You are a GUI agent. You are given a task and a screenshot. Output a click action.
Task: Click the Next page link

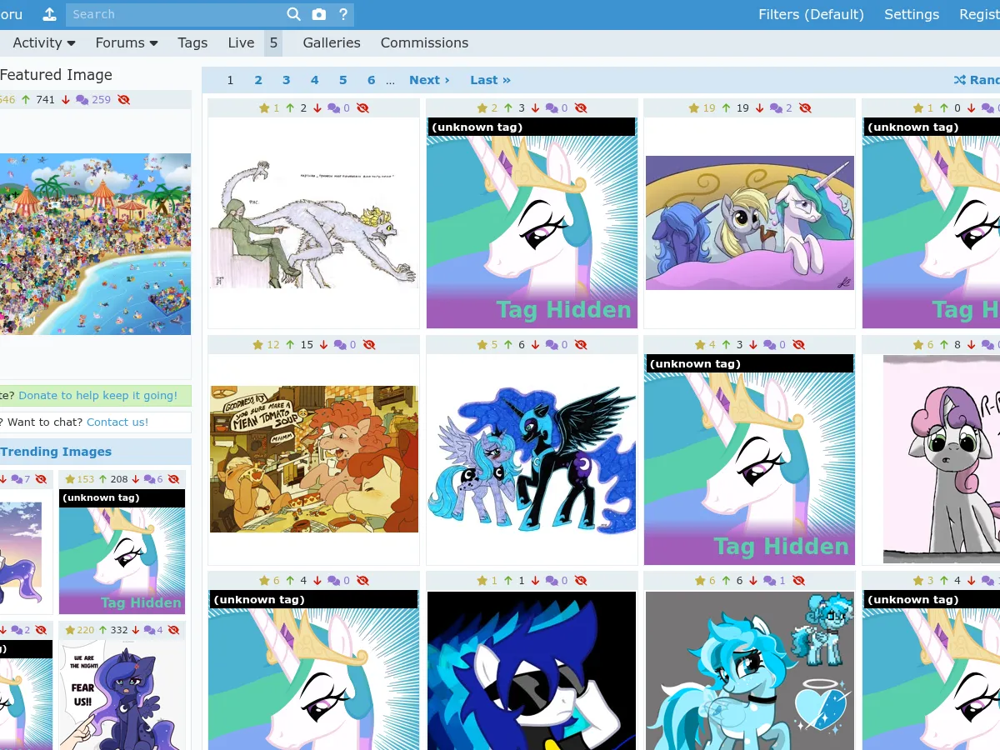point(429,80)
